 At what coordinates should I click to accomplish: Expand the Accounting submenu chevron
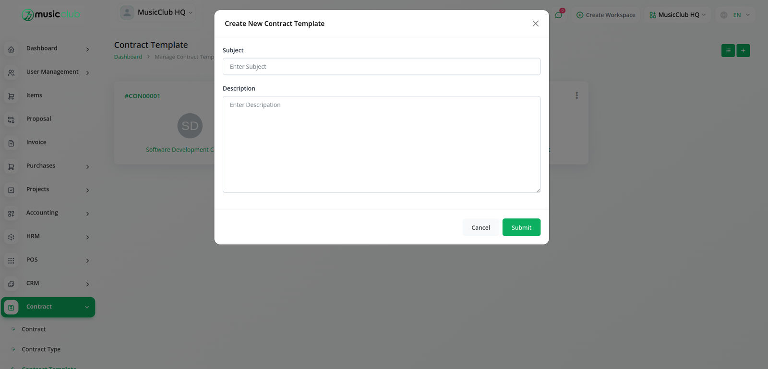[x=87, y=214]
